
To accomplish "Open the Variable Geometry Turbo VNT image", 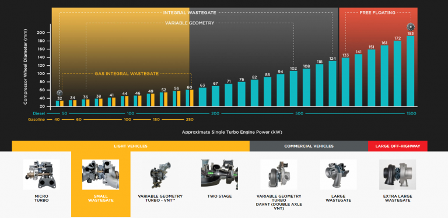I will click(x=160, y=174).
